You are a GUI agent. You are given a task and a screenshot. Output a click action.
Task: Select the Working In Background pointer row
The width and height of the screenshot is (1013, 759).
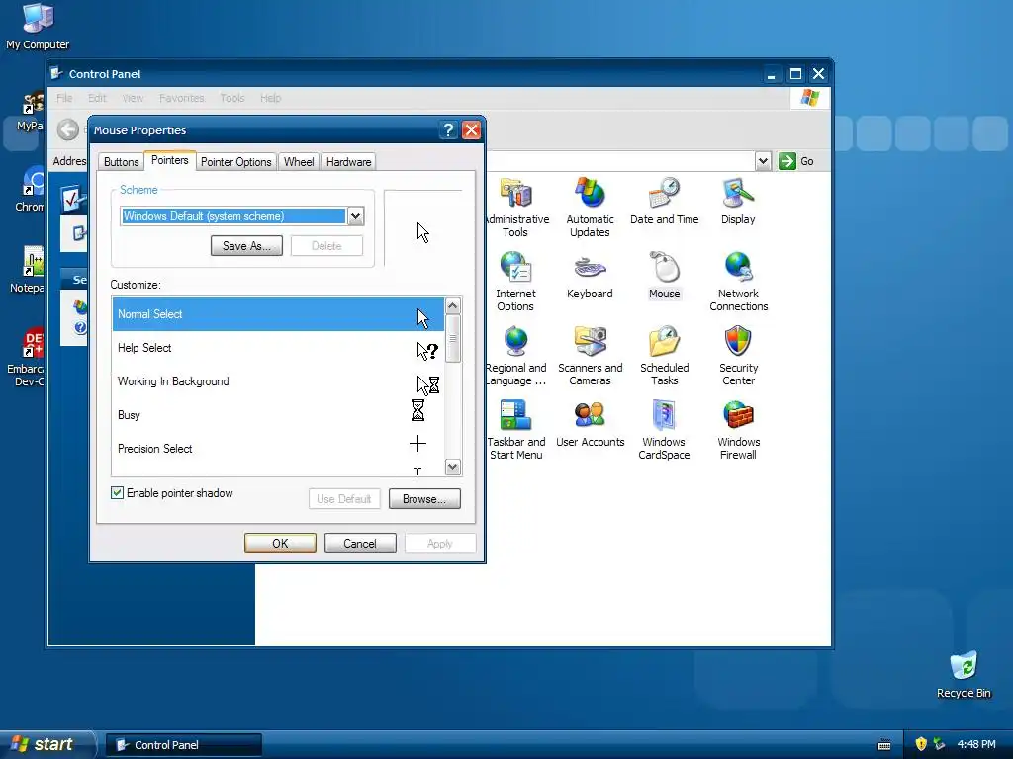click(278, 381)
